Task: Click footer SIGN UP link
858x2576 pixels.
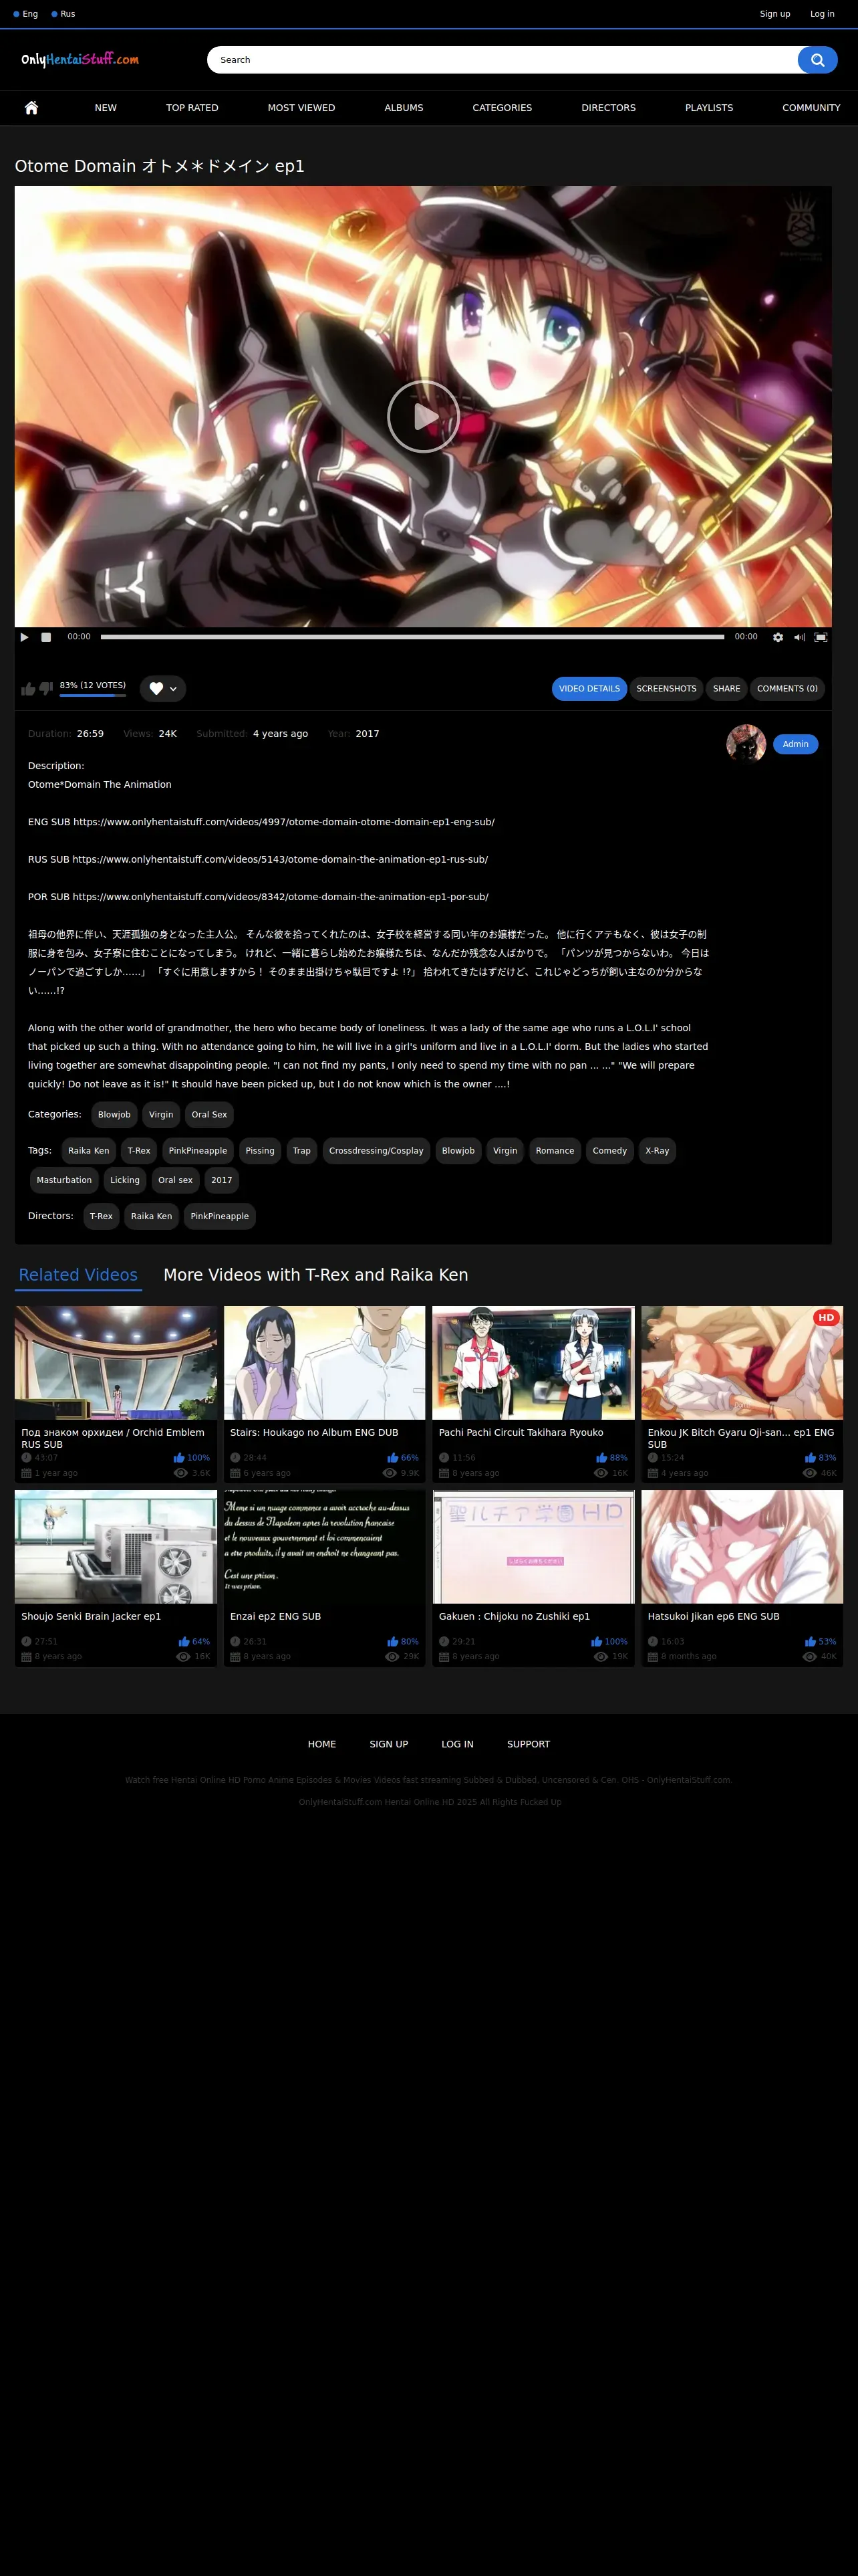Action: pos(388,1744)
